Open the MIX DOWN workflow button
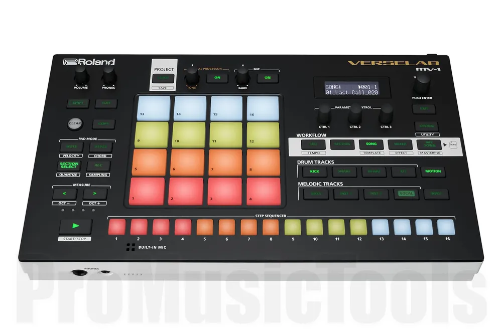The width and height of the screenshot is (502, 334). [429, 144]
